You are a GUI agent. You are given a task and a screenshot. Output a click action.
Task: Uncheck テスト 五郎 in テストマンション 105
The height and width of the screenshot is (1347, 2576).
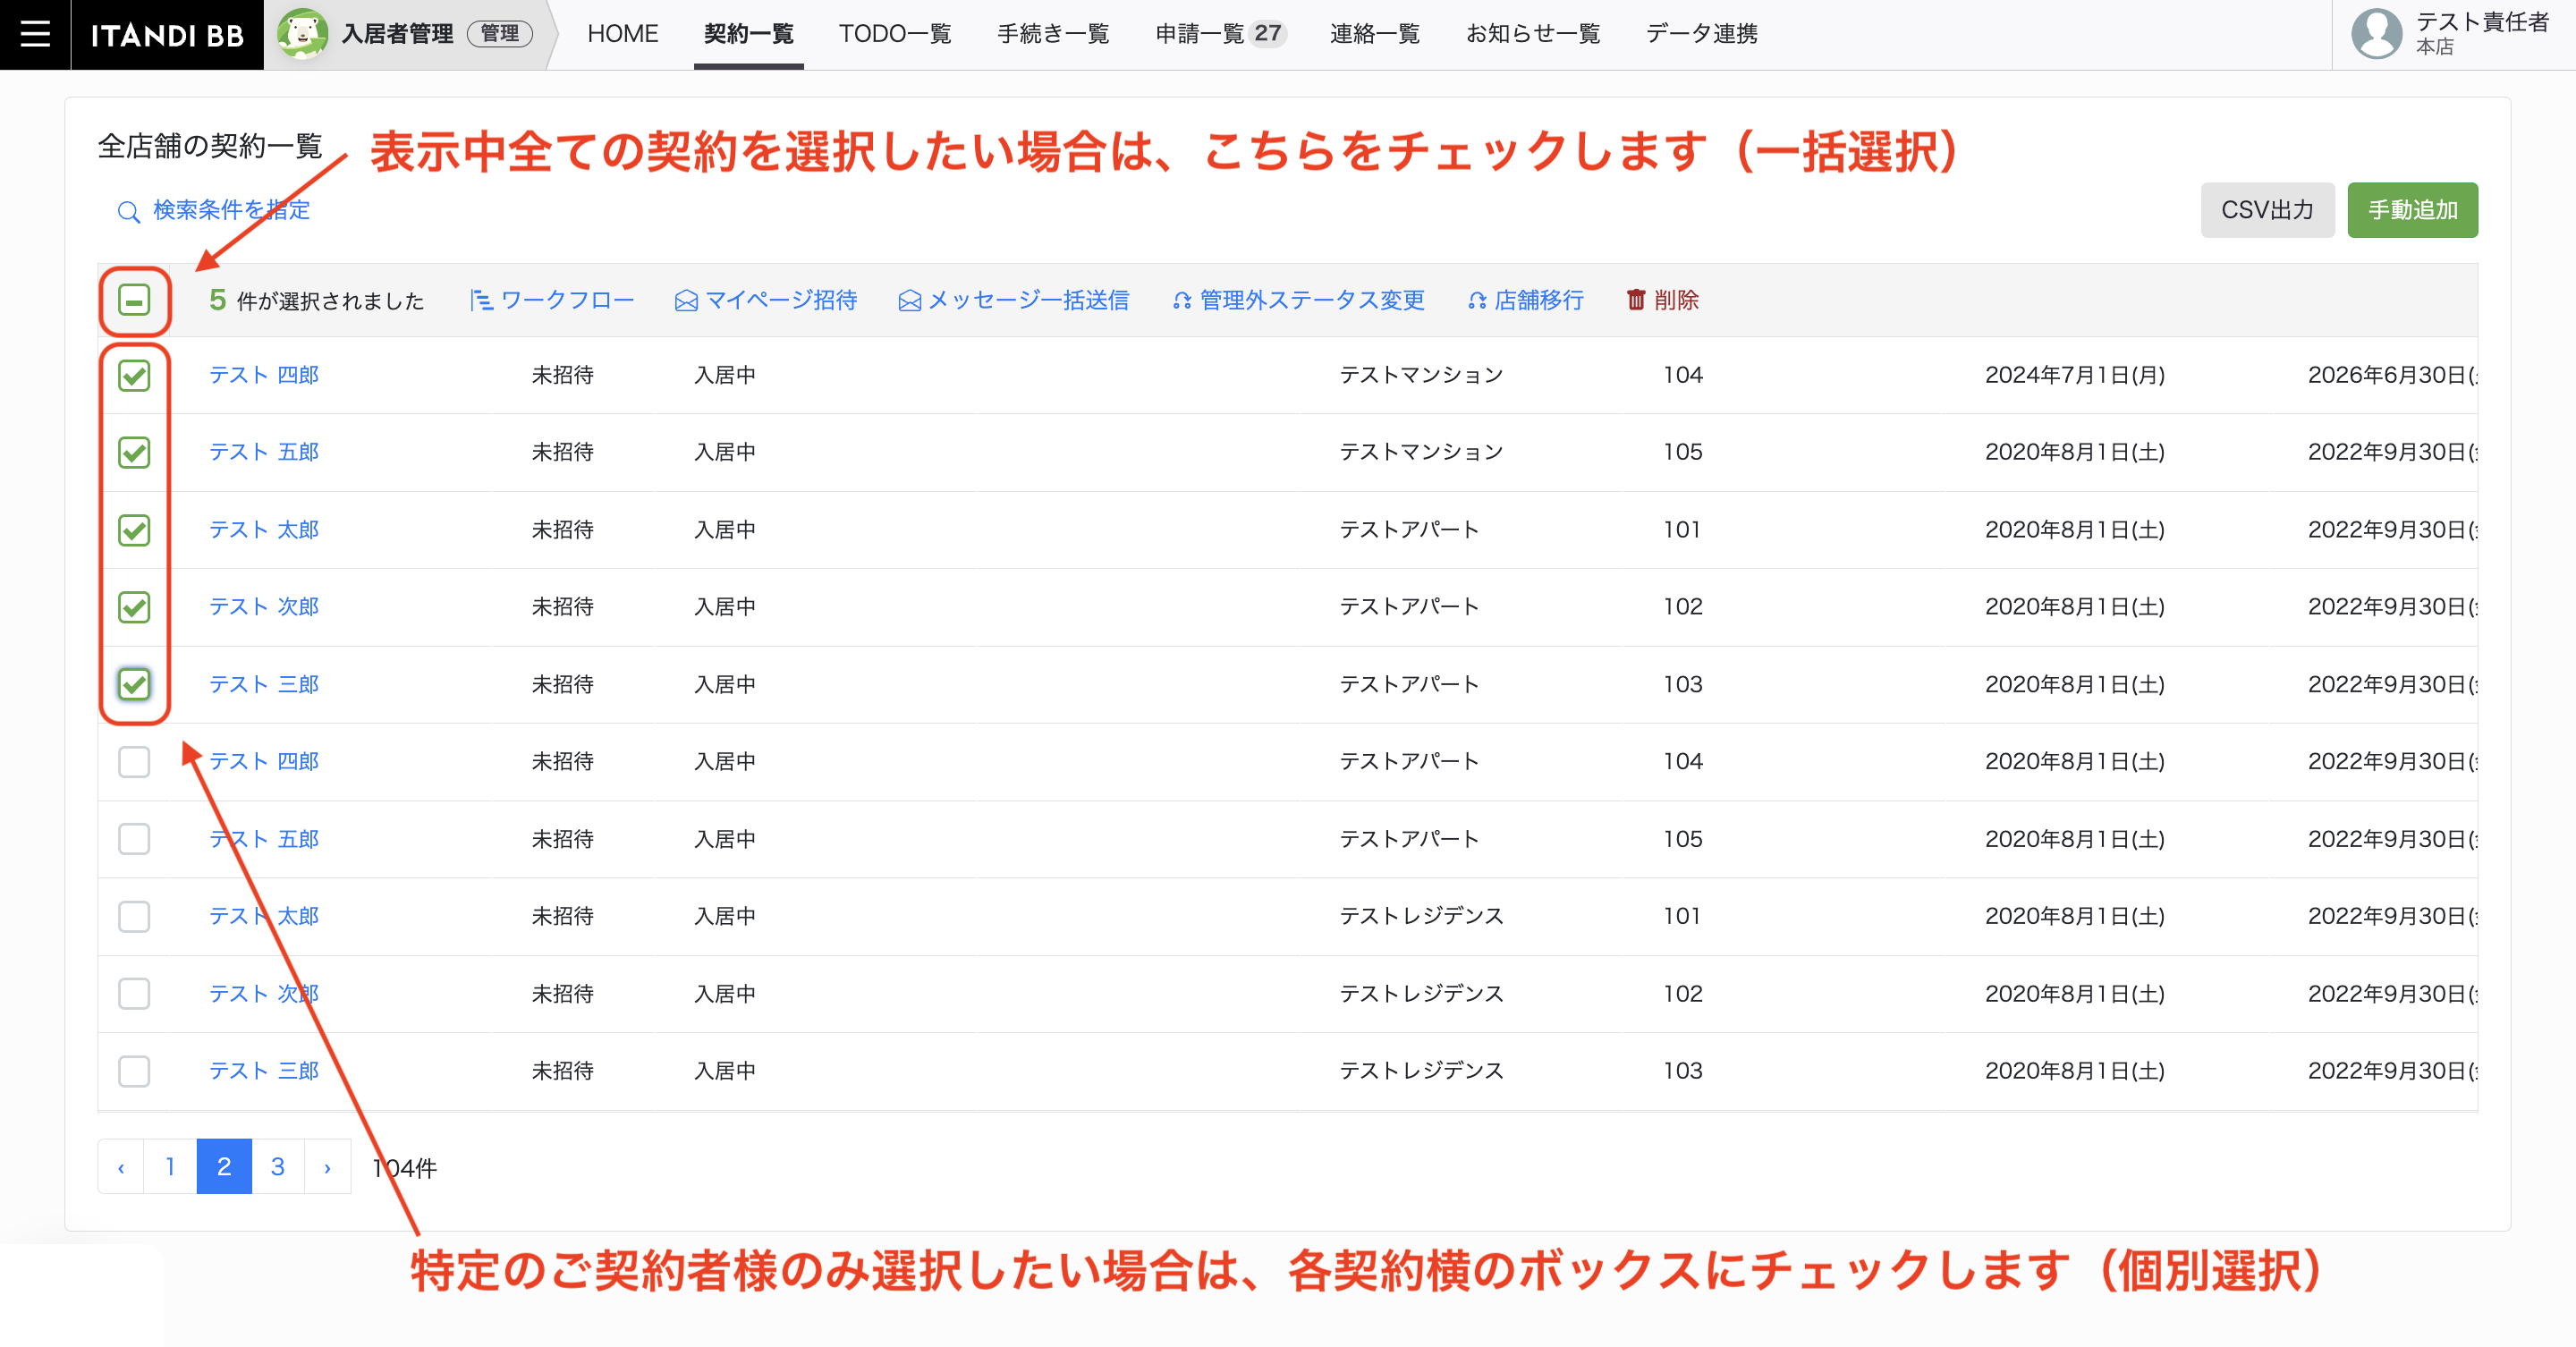[134, 453]
